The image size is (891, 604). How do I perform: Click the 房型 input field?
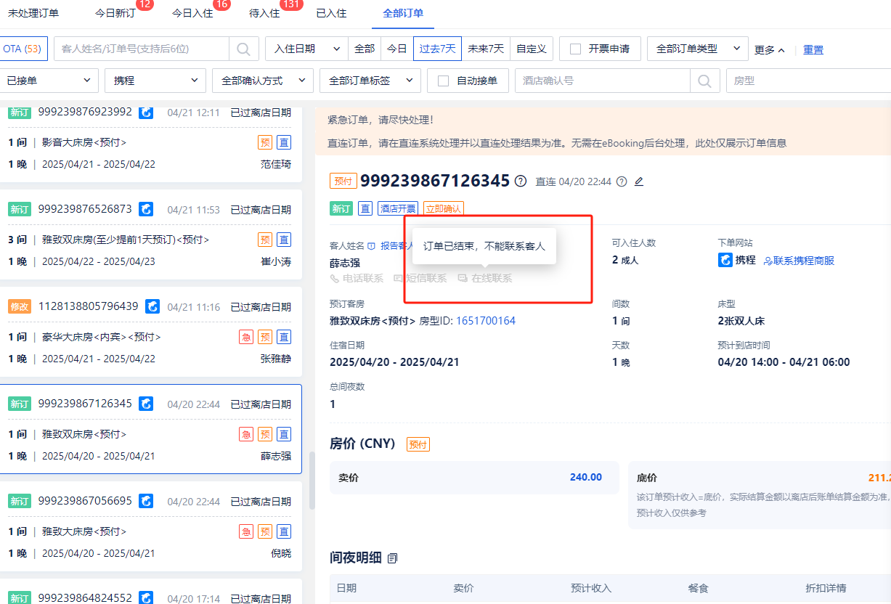(808, 81)
